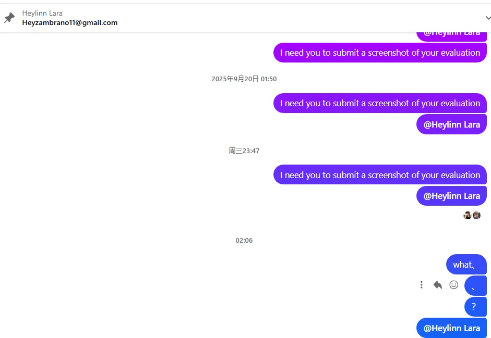The height and width of the screenshot is (338, 491).
Task: Reply to the comma message with arrow icon
Action: click(x=437, y=285)
